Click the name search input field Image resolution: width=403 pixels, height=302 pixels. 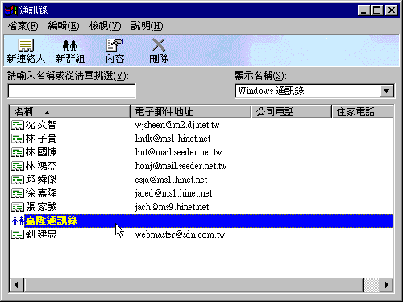pos(72,91)
